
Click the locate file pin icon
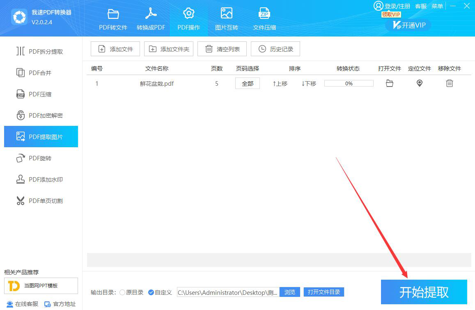click(419, 84)
